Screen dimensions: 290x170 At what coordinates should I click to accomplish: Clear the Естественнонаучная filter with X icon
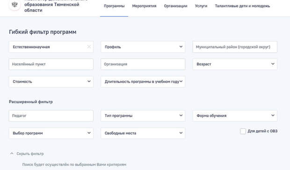point(89,47)
